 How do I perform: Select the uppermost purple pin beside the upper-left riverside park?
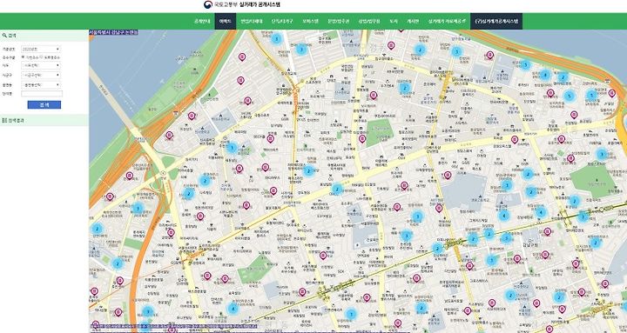[242, 57]
